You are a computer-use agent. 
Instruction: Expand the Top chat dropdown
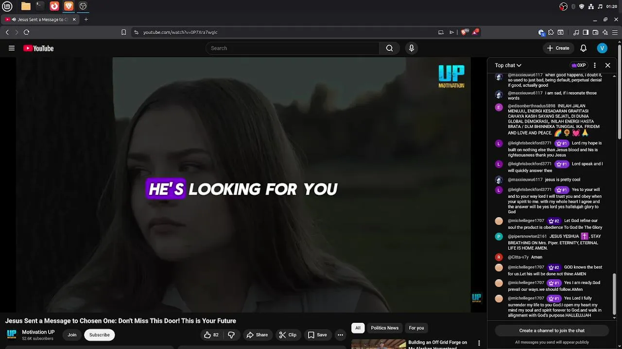(x=508, y=65)
